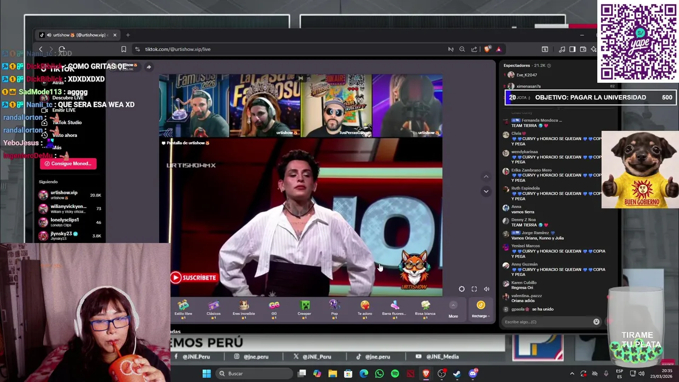Open viewer ximenasan7a profile
The height and width of the screenshot is (382, 679).
525,86
